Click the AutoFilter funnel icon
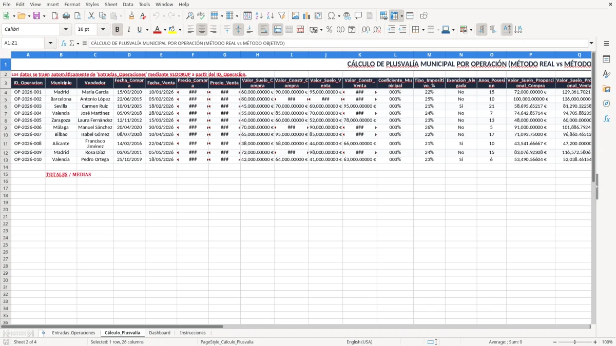Image resolution: width=616 pixels, height=346 pixels. [x=282, y=16]
